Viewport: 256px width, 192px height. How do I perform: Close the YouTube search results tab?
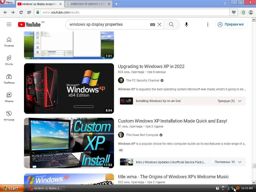point(60,4)
